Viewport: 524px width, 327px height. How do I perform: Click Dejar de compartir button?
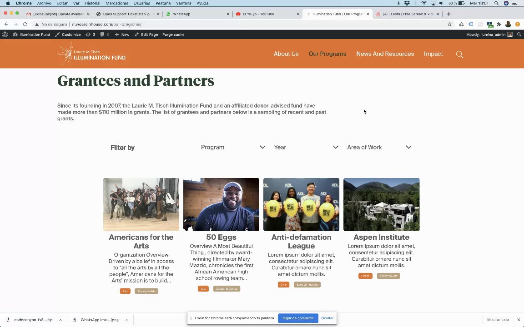[298, 318]
